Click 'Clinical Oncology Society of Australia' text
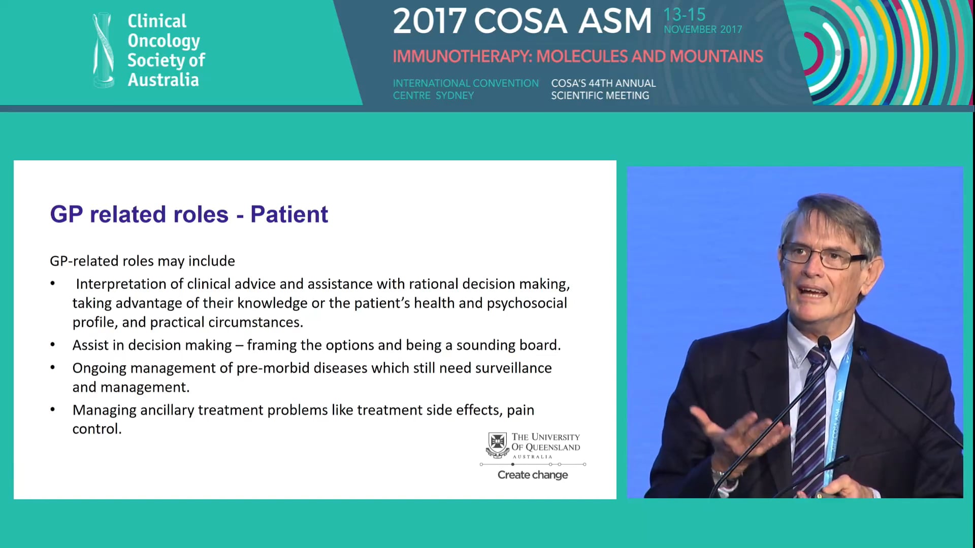This screenshot has height=548, width=975. [x=166, y=50]
